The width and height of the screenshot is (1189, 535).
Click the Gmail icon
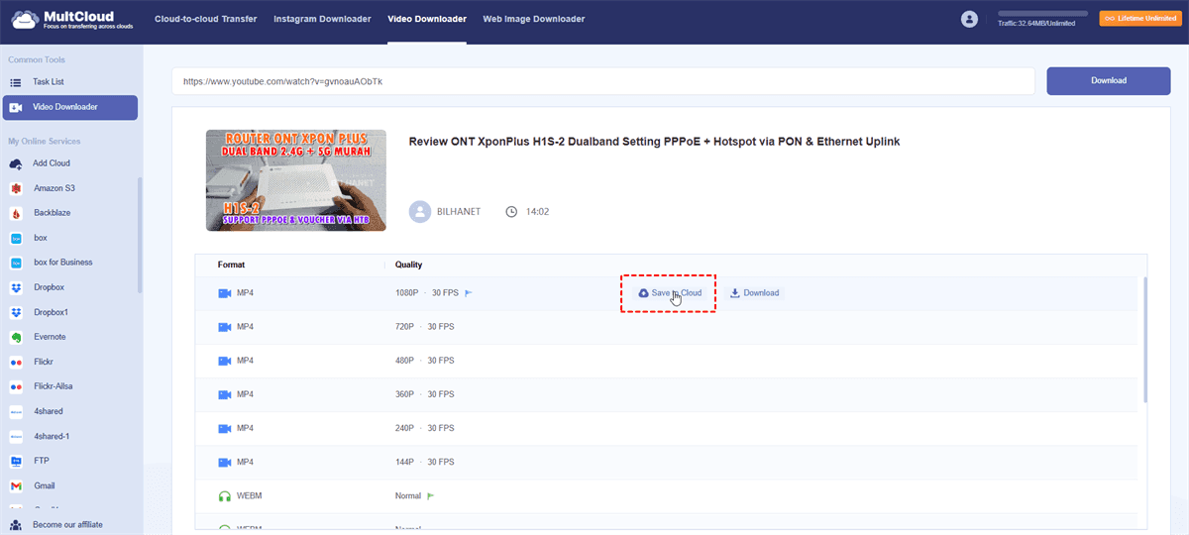pos(16,485)
